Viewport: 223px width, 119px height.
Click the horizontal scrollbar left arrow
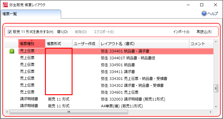[x=7, y=112]
